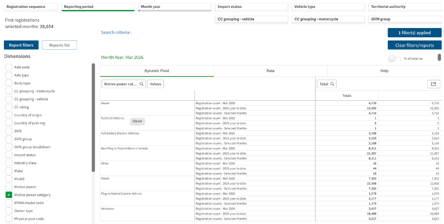This screenshot has height=224, width=444.
Task: Open Month year filter pane
Action: click(x=175, y=7)
